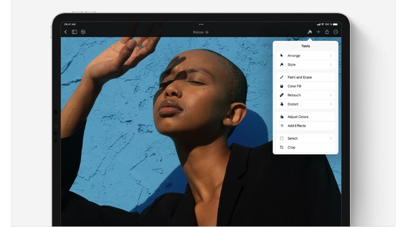Toggle the sidebar panel icon
Viewport: 406px width, 227px height.
(x=74, y=32)
